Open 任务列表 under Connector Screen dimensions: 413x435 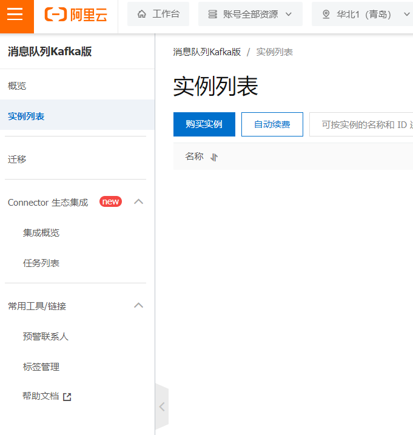[41, 263]
